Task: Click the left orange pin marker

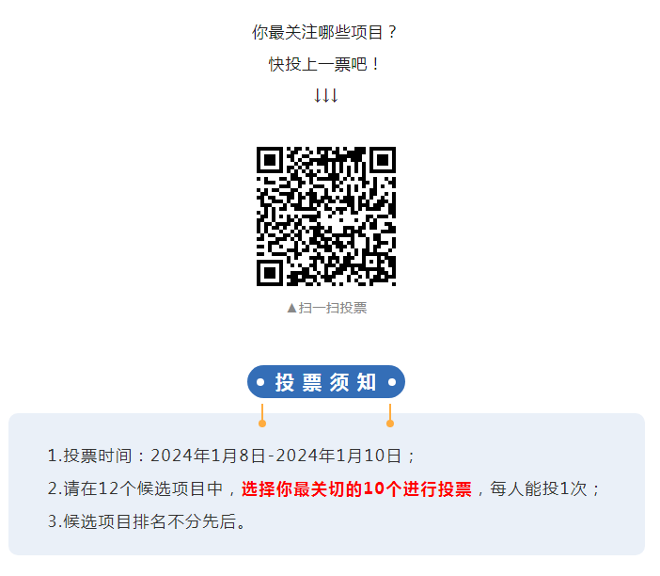Action: tap(262, 416)
